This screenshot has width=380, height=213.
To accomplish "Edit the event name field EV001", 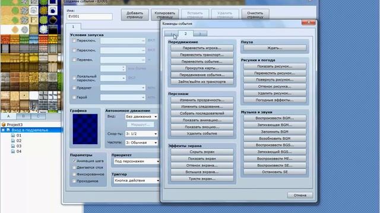I will 90,17.
